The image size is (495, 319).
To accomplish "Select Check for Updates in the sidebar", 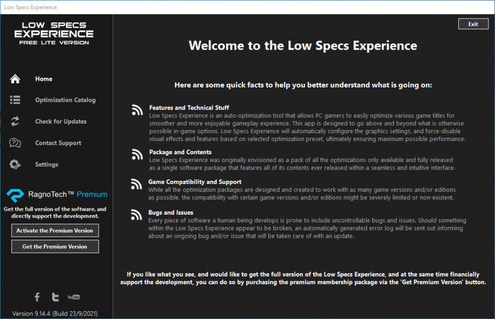I will (61, 121).
